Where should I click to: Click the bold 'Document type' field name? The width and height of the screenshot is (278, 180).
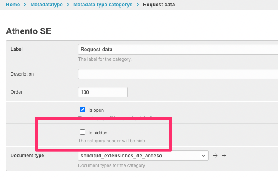pos(27,155)
